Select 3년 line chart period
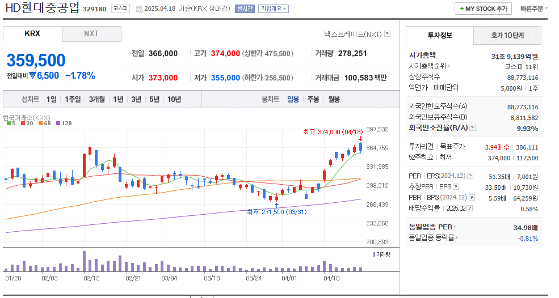This screenshot has width=559, height=298. [x=136, y=99]
